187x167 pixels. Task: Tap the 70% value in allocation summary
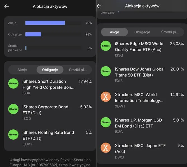tap(89, 23)
